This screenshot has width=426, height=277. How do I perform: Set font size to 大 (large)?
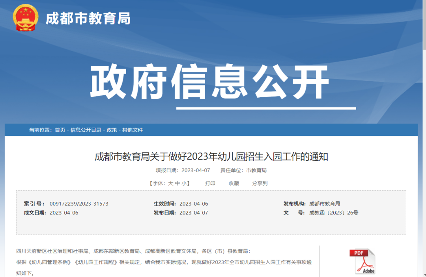pos(171,183)
